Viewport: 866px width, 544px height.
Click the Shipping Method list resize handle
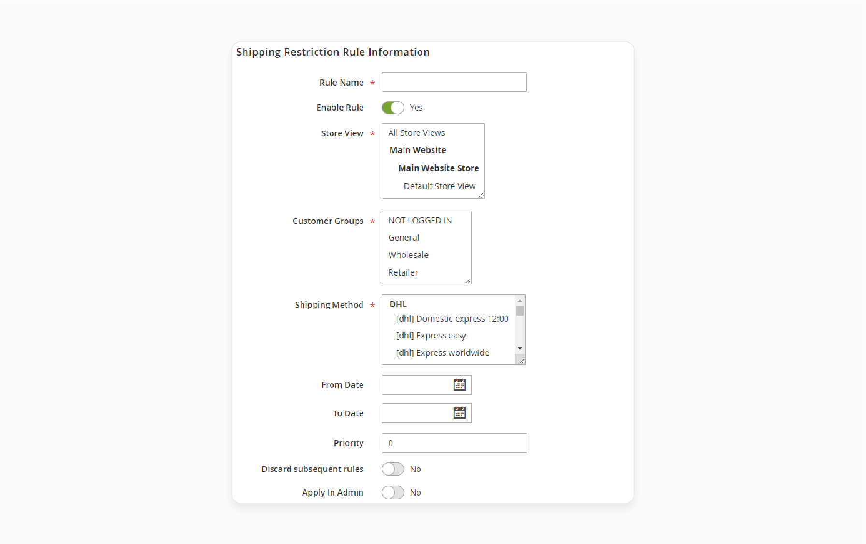pos(521,361)
